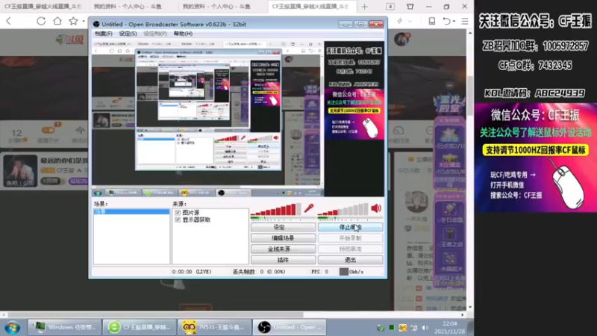Expand the dropdown next to the bookmark star
597x336 pixels.
(x=83, y=22)
